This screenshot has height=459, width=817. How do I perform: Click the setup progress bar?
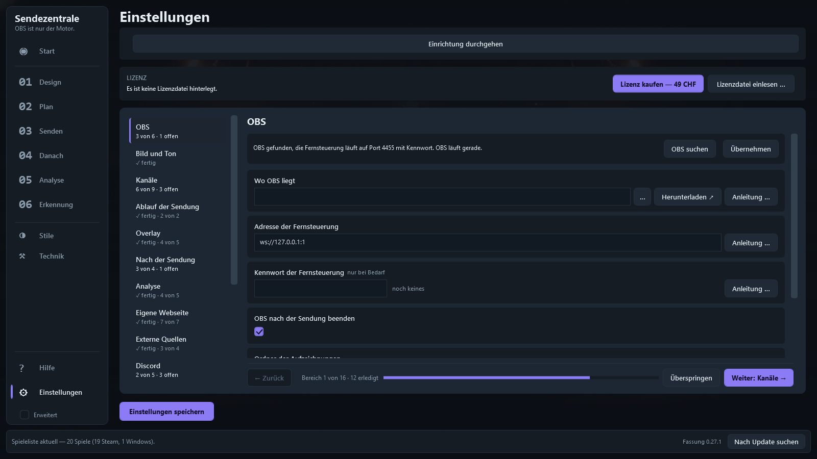point(521,378)
